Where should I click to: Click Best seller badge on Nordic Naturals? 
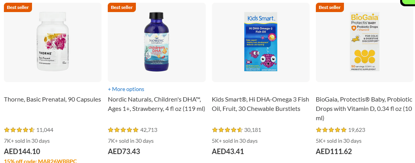pyautogui.click(x=122, y=7)
